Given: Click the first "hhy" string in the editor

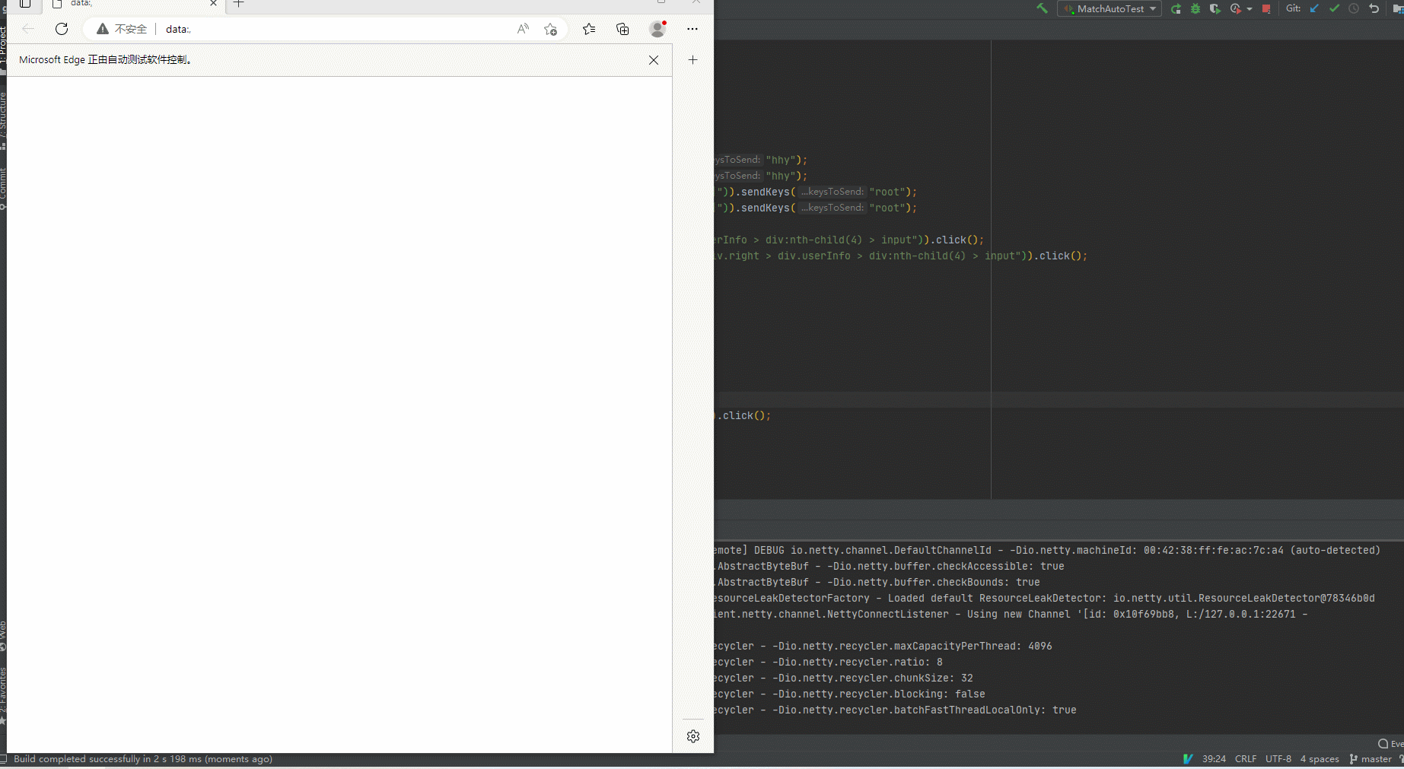Looking at the screenshot, I should 781,160.
